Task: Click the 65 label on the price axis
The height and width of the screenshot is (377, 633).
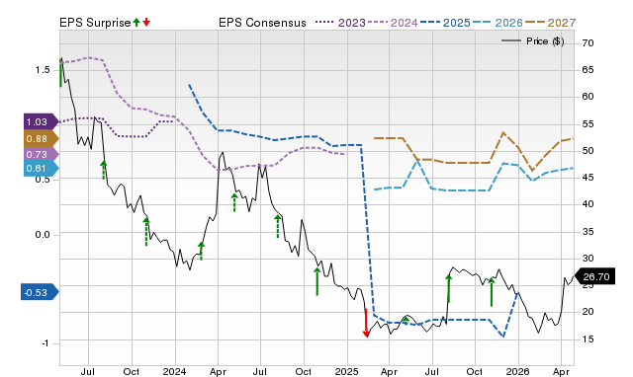Action: point(588,70)
